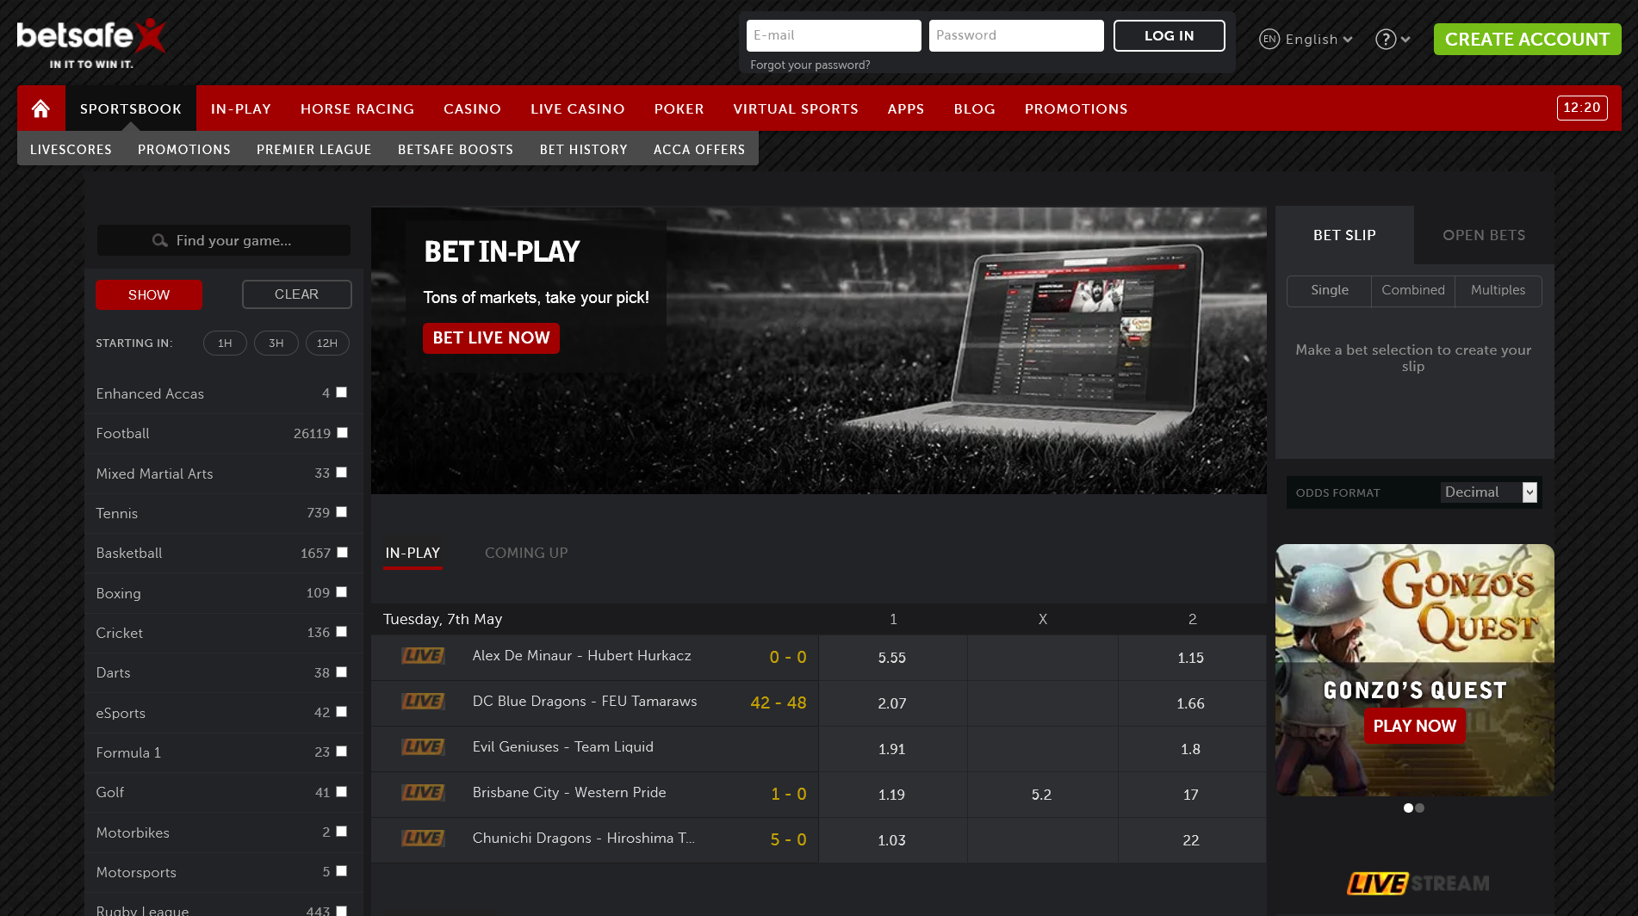Screen dimensions: 1638x916
Task: Go to In-Play in main navigation
Action: 241,108
